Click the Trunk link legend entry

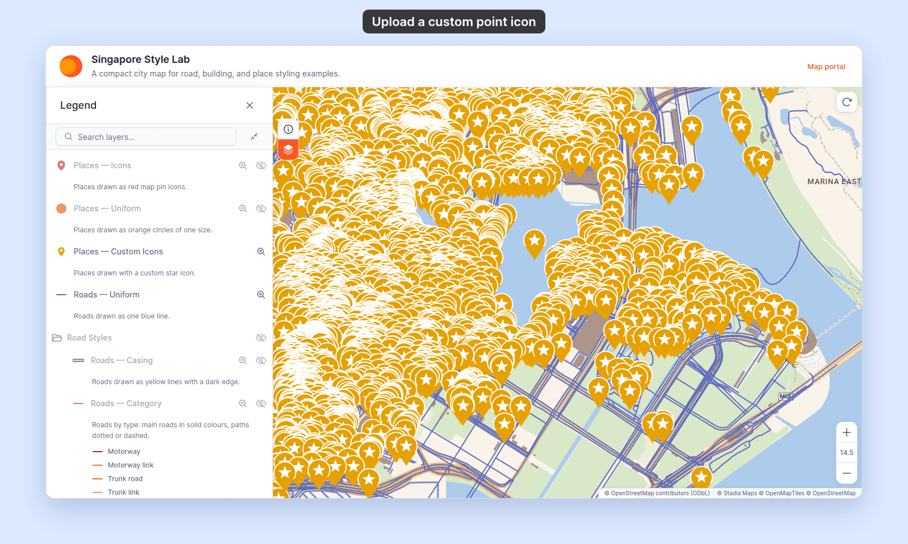(x=123, y=492)
